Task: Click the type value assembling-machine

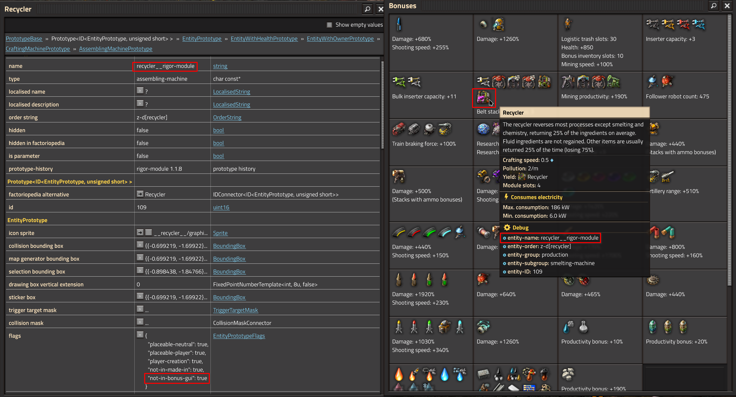Action: coord(162,79)
